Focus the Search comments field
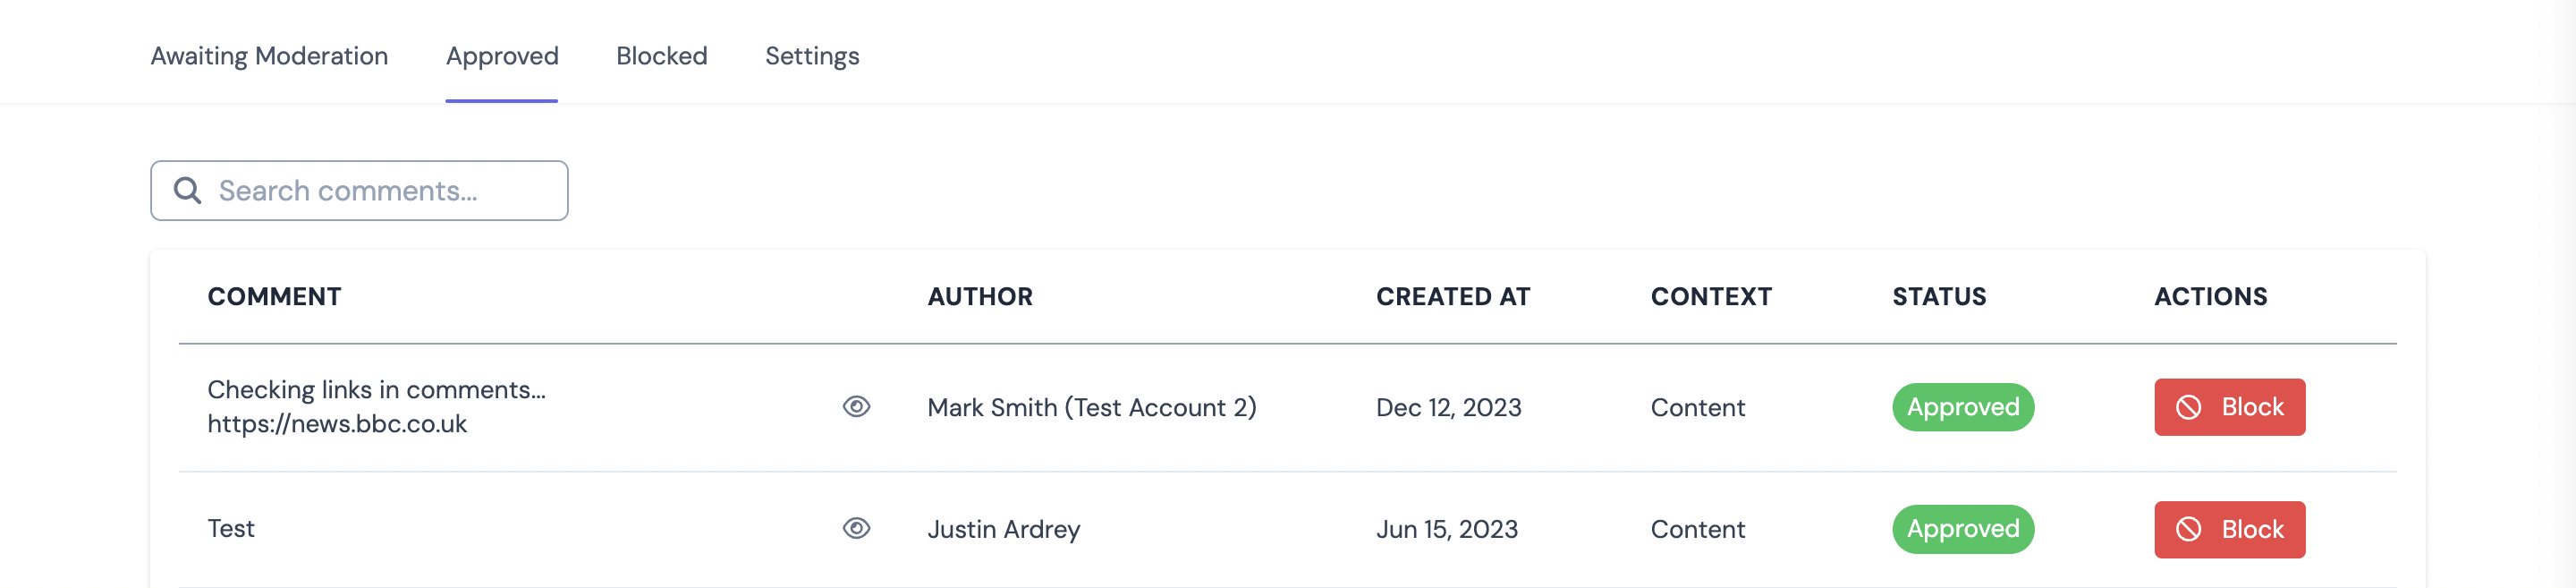The height and width of the screenshot is (588, 2576). point(380,190)
